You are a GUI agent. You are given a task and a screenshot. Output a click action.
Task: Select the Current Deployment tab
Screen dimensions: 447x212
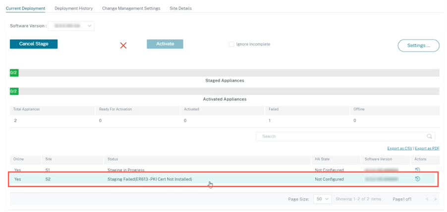click(25, 8)
